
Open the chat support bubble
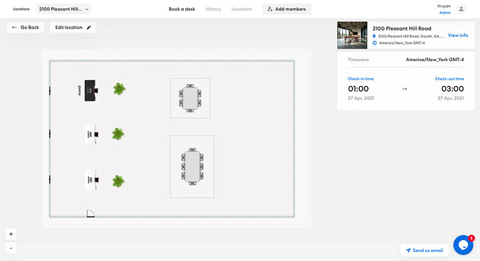click(463, 245)
